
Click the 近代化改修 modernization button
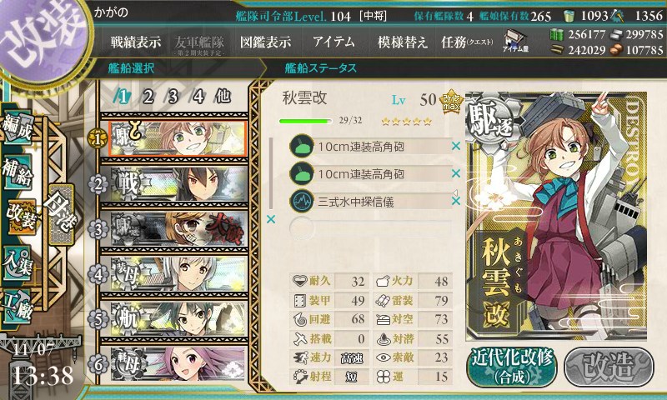tap(512, 367)
